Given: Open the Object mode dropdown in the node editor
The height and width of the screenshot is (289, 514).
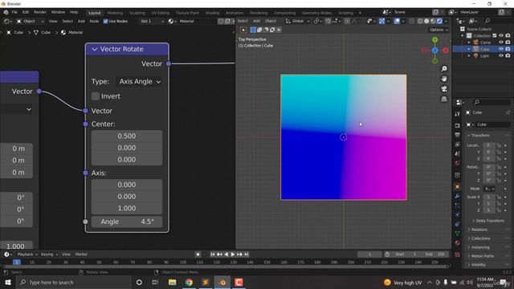Looking at the screenshot, I should 31,22.
